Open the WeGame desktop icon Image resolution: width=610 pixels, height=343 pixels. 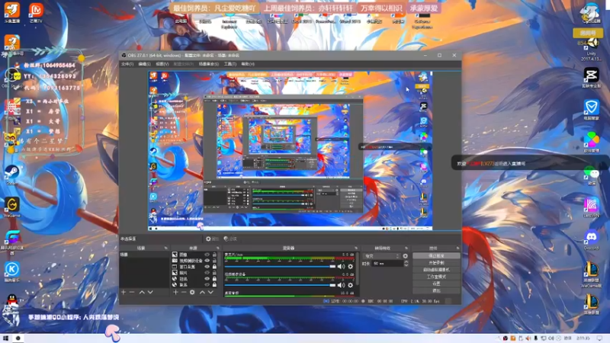11,207
